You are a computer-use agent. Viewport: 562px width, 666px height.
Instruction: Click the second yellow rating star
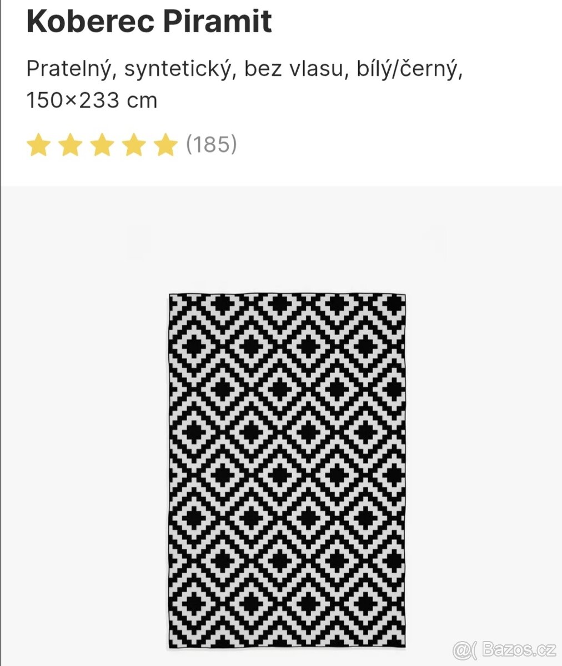click(x=70, y=145)
